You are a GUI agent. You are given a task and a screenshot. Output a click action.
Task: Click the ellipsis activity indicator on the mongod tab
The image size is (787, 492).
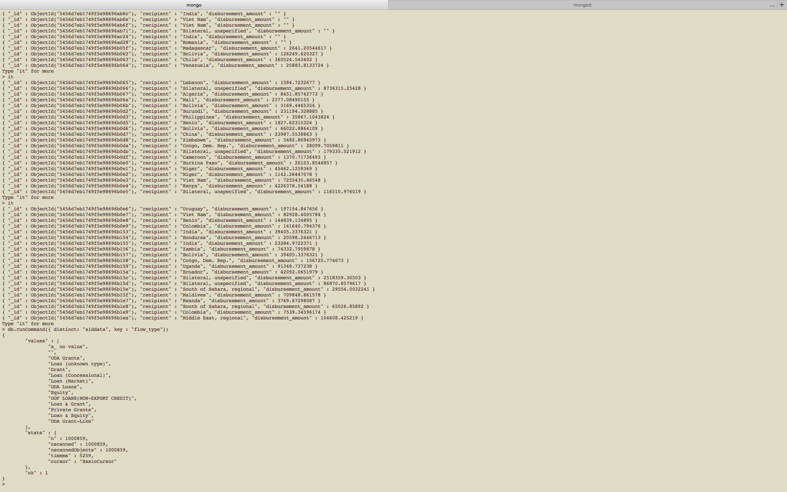pos(772,5)
